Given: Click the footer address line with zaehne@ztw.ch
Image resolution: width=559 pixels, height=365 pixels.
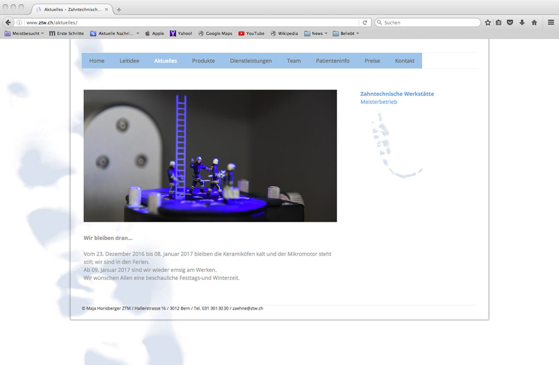Looking at the screenshot, I should coord(172,309).
